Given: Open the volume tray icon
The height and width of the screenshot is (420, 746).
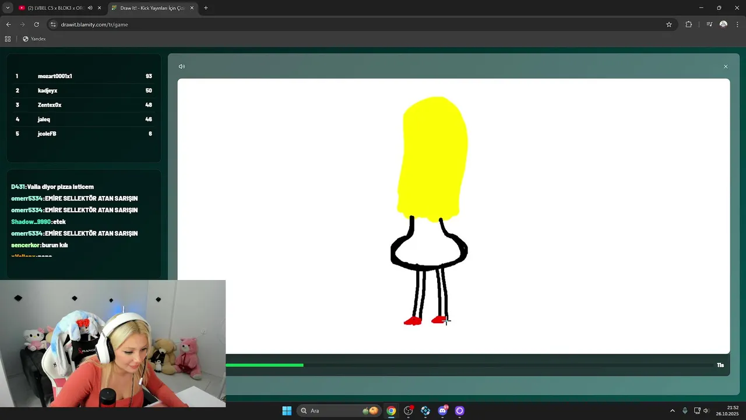Looking at the screenshot, I should click(x=706, y=411).
